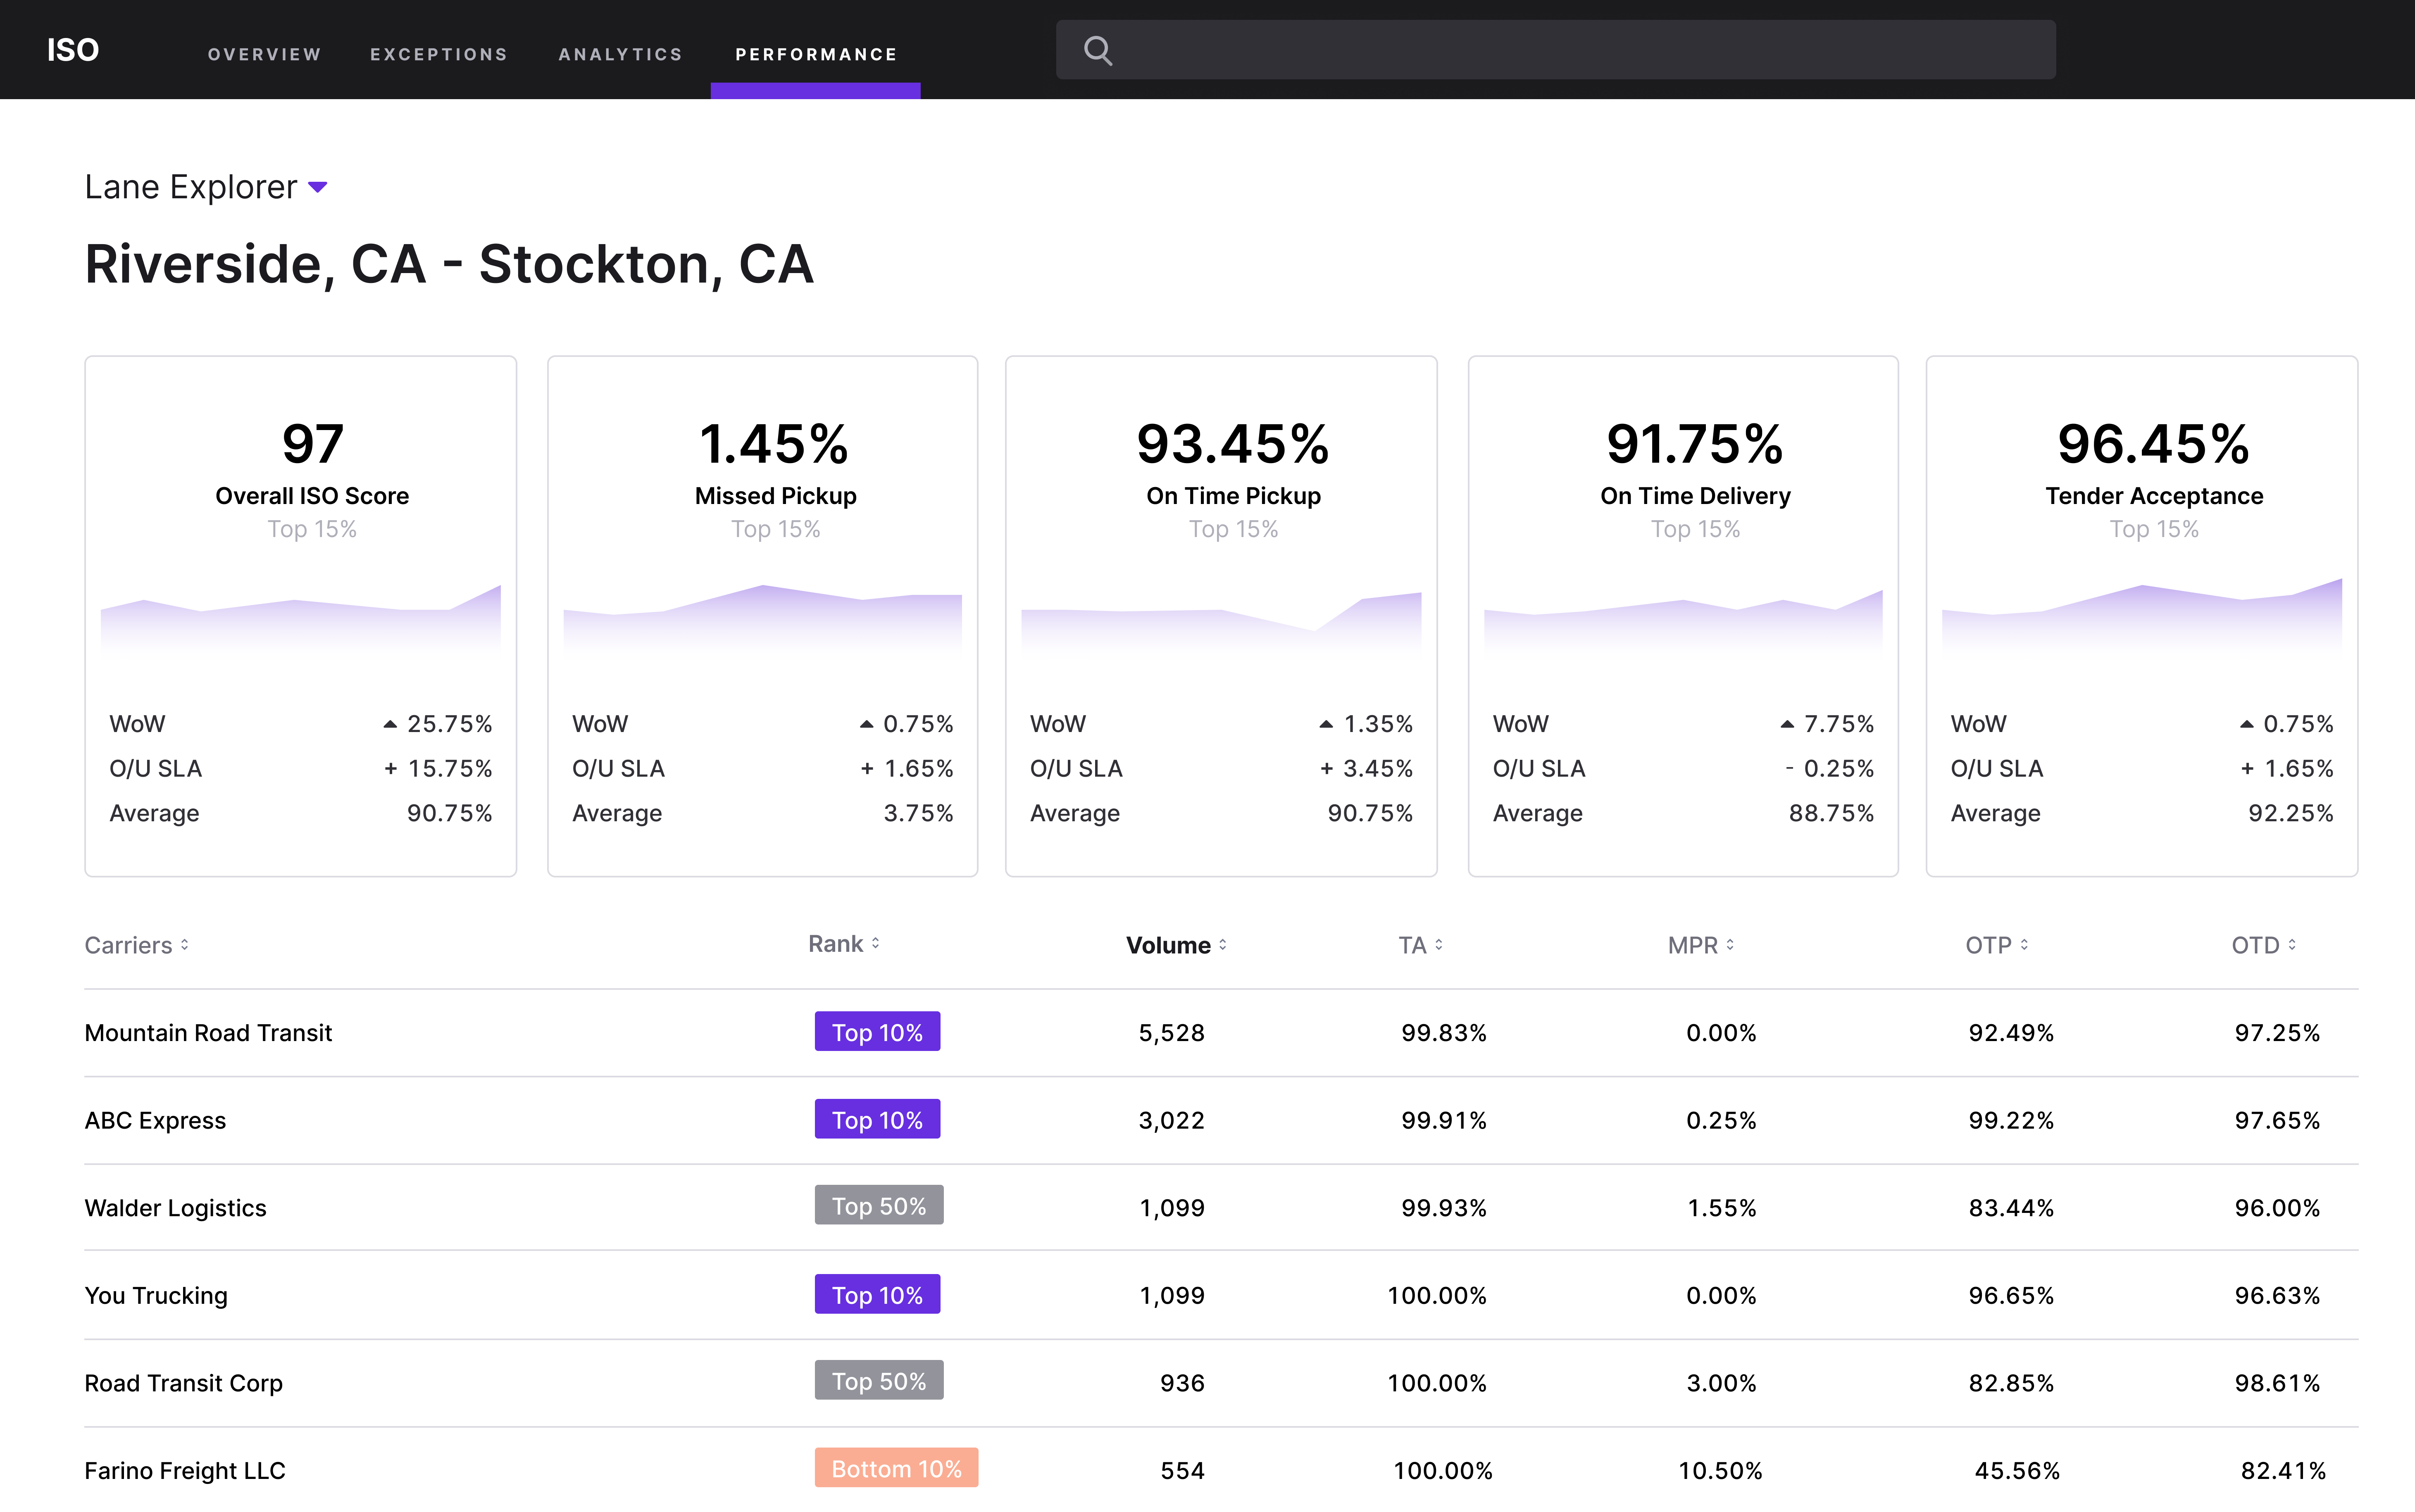Click MPR 1.55% for Walder Logistics
Image resolution: width=2415 pixels, height=1512 pixels.
(x=1721, y=1208)
